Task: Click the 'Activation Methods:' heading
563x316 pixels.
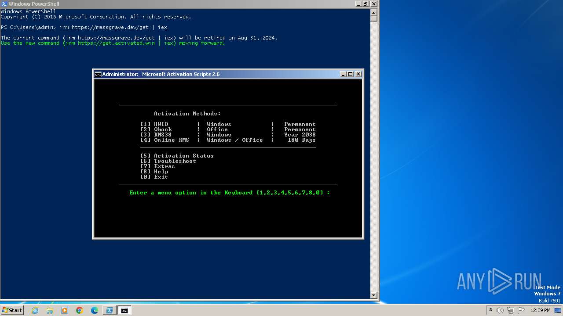Action: pos(187,114)
